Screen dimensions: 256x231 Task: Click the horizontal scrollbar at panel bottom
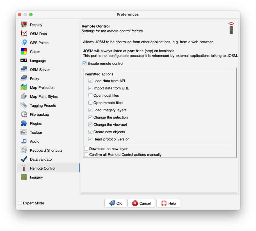click(159, 193)
